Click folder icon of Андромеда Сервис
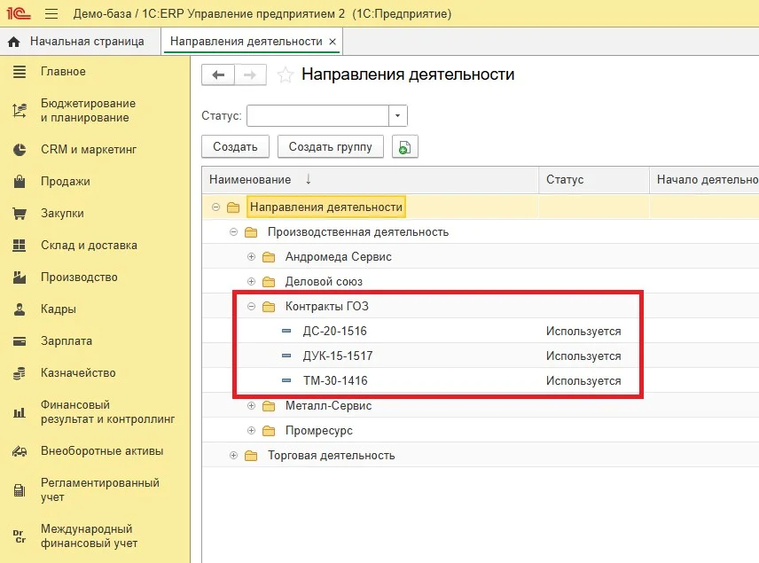 tap(269, 256)
